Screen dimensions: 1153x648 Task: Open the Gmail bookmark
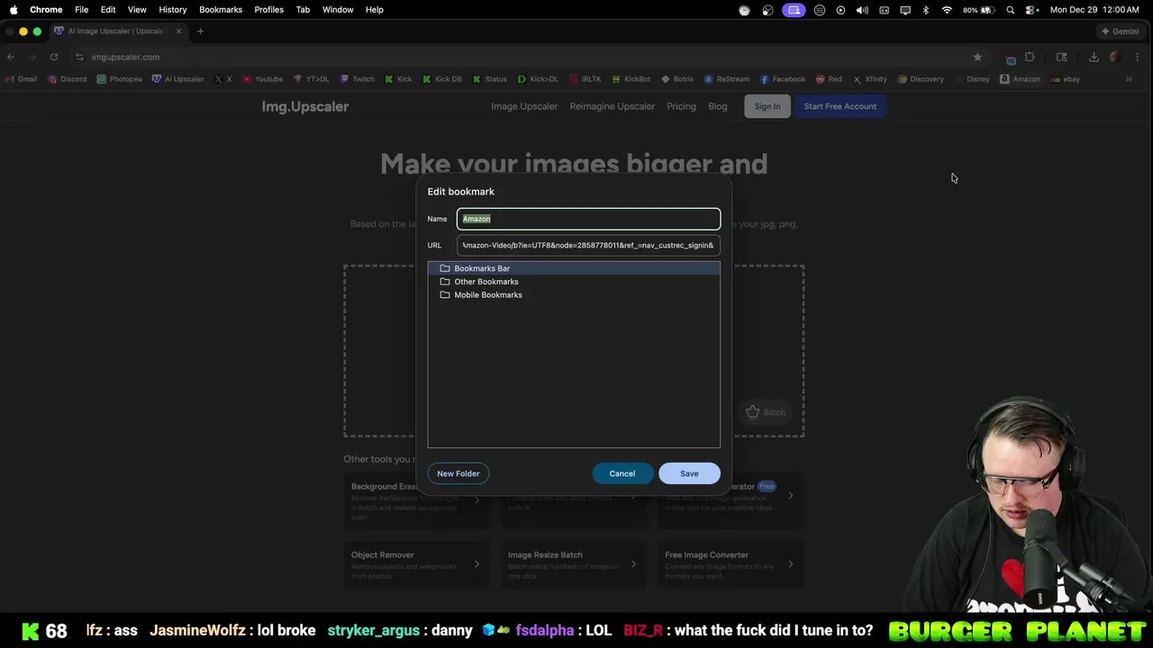[x=22, y=79]
